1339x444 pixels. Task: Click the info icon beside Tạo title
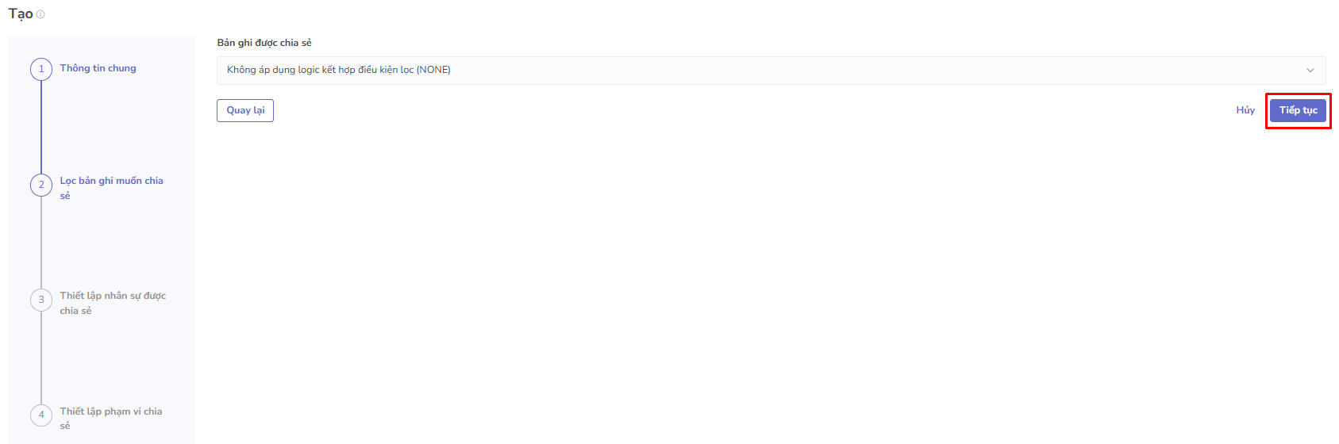pos(40,14)
